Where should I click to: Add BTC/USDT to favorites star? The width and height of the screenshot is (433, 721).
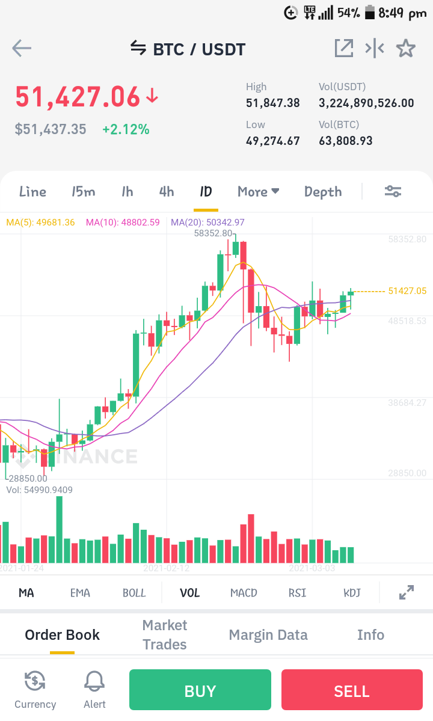point(406,48)
